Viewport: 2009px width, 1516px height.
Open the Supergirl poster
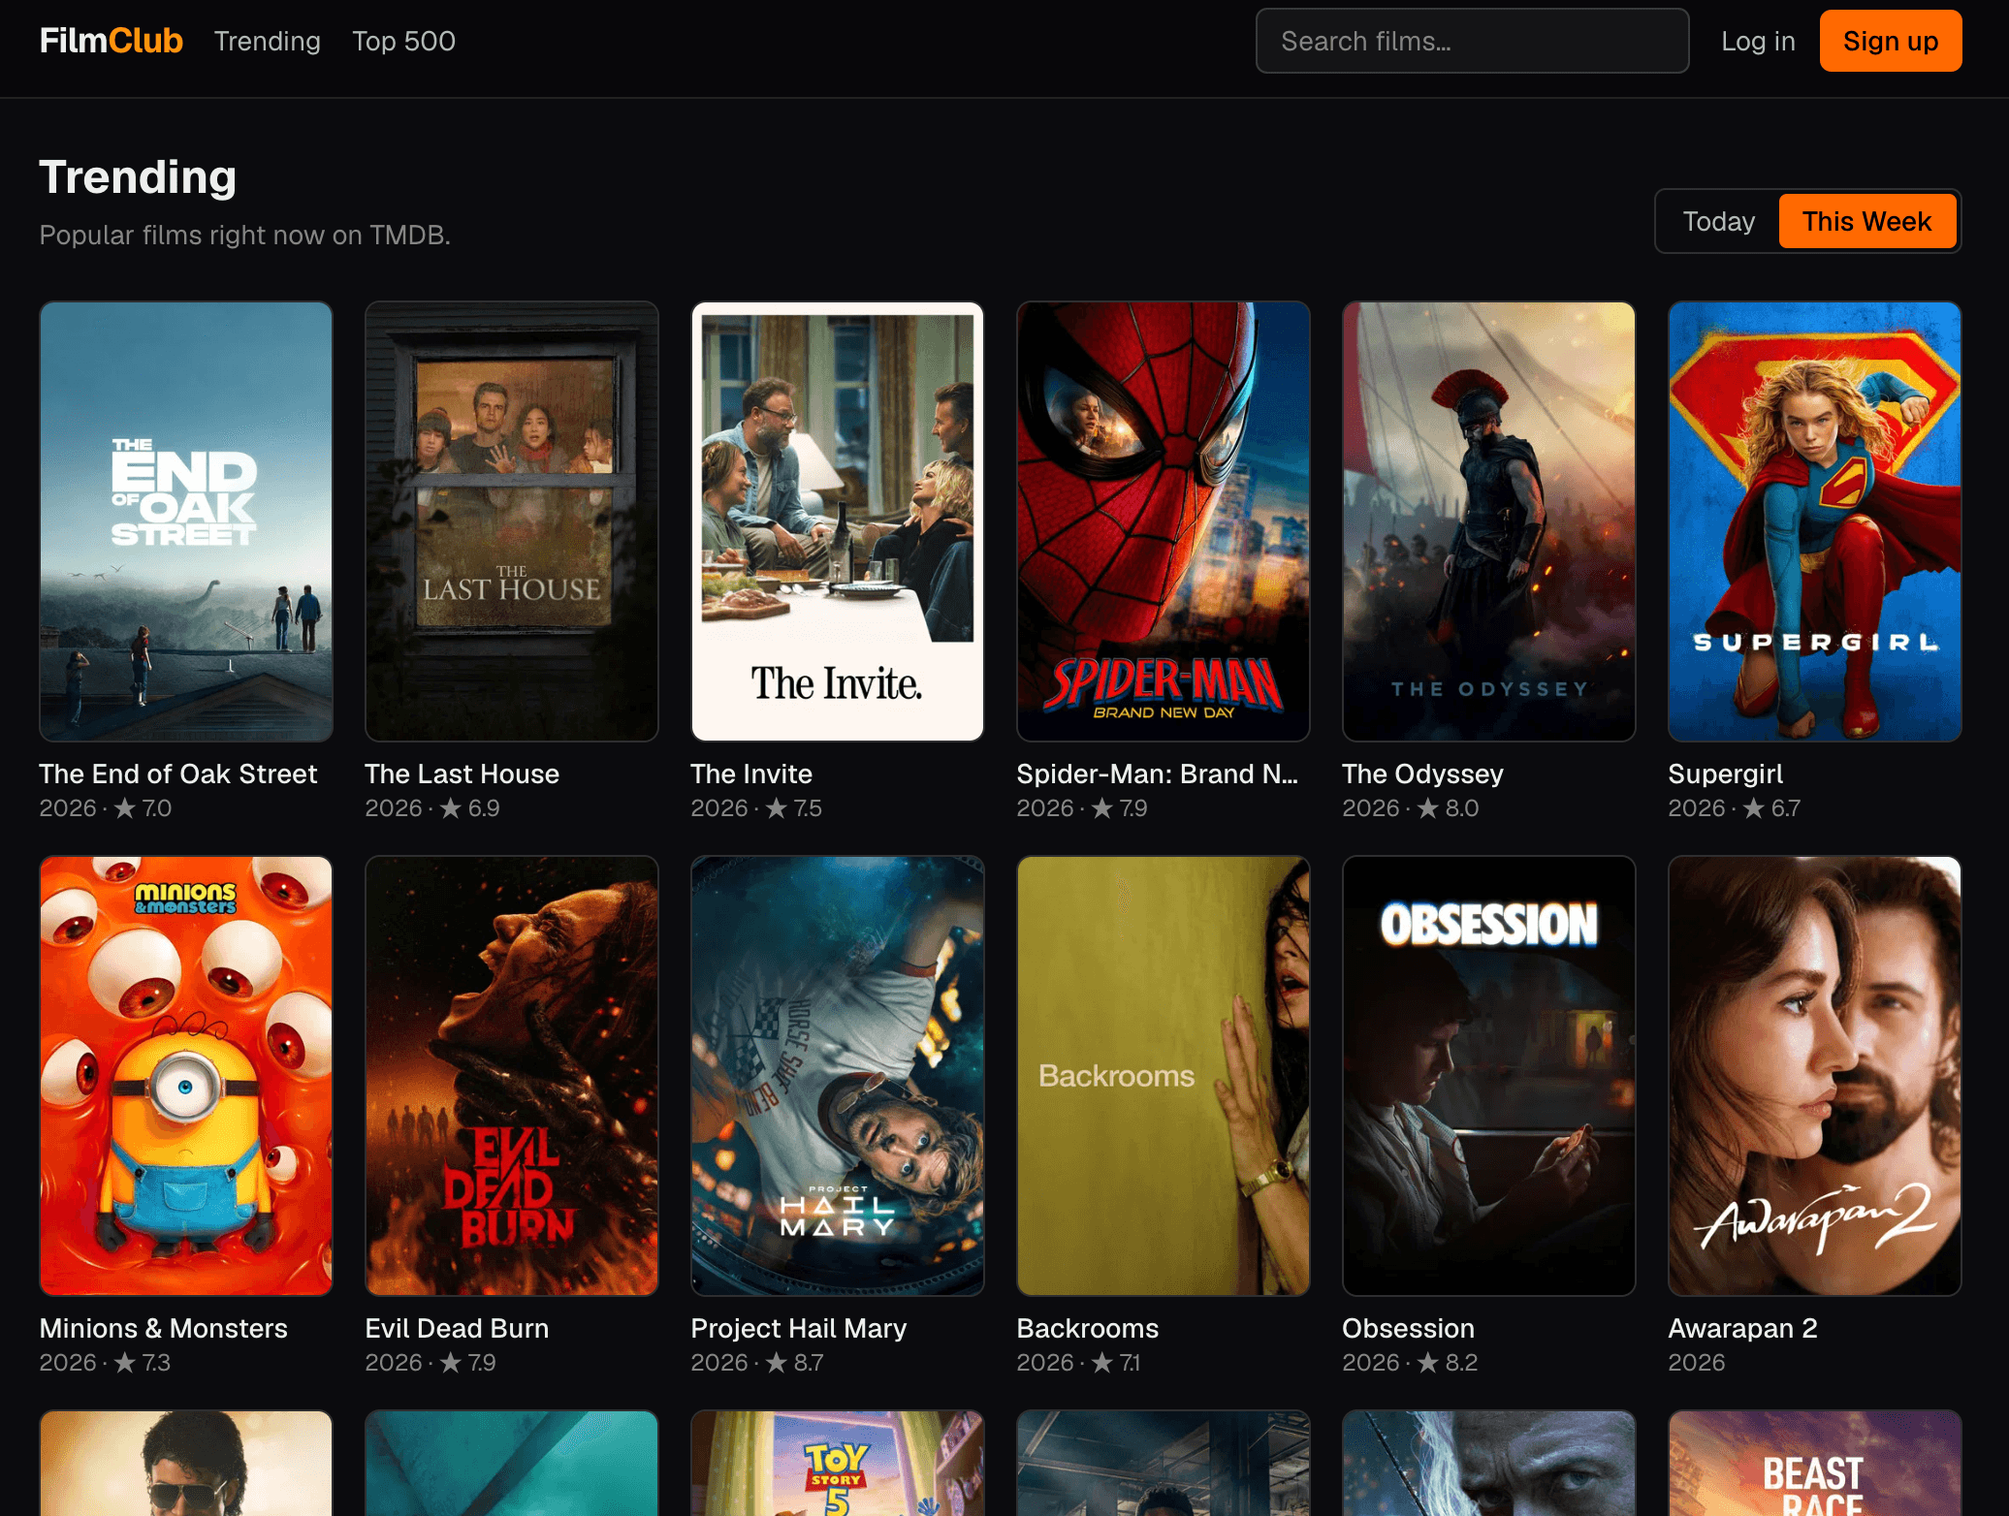tap(1815, 521)
